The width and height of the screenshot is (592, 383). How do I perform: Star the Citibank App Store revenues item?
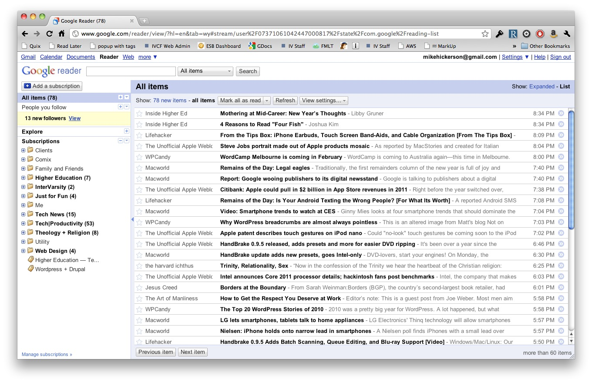[139, 190]
